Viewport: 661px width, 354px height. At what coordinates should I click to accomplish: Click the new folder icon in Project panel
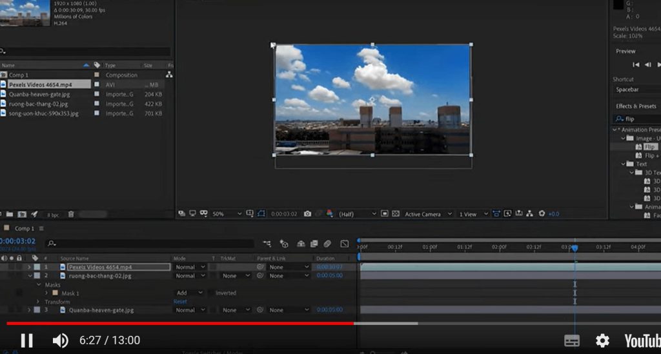[9, 214]
